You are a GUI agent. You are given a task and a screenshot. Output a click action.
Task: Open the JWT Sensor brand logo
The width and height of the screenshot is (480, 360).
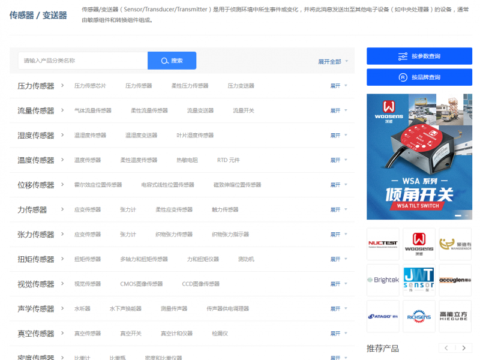[x=419, y=280]
